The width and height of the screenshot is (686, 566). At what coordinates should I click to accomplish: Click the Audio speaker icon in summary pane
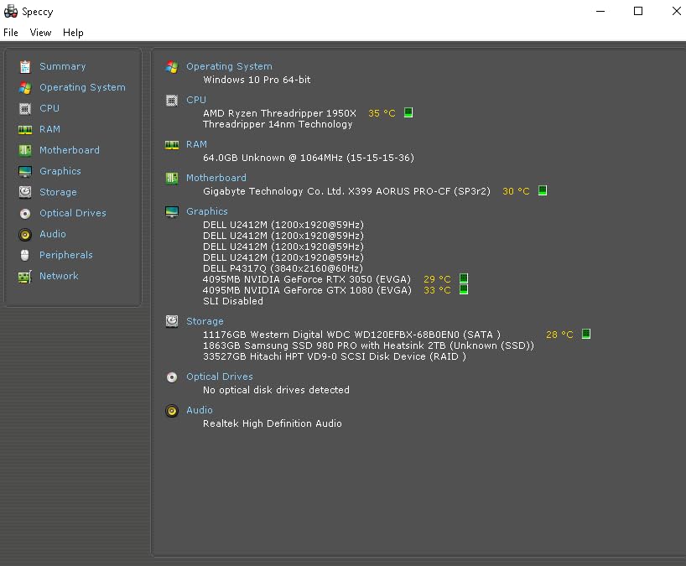coord(172,411)
